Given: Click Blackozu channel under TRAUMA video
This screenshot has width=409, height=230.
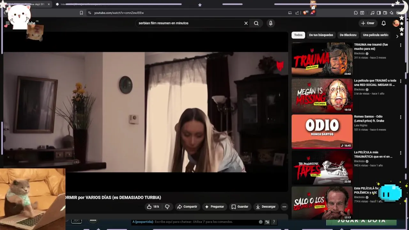Looking at the screenshot, I should click(359, 54).
